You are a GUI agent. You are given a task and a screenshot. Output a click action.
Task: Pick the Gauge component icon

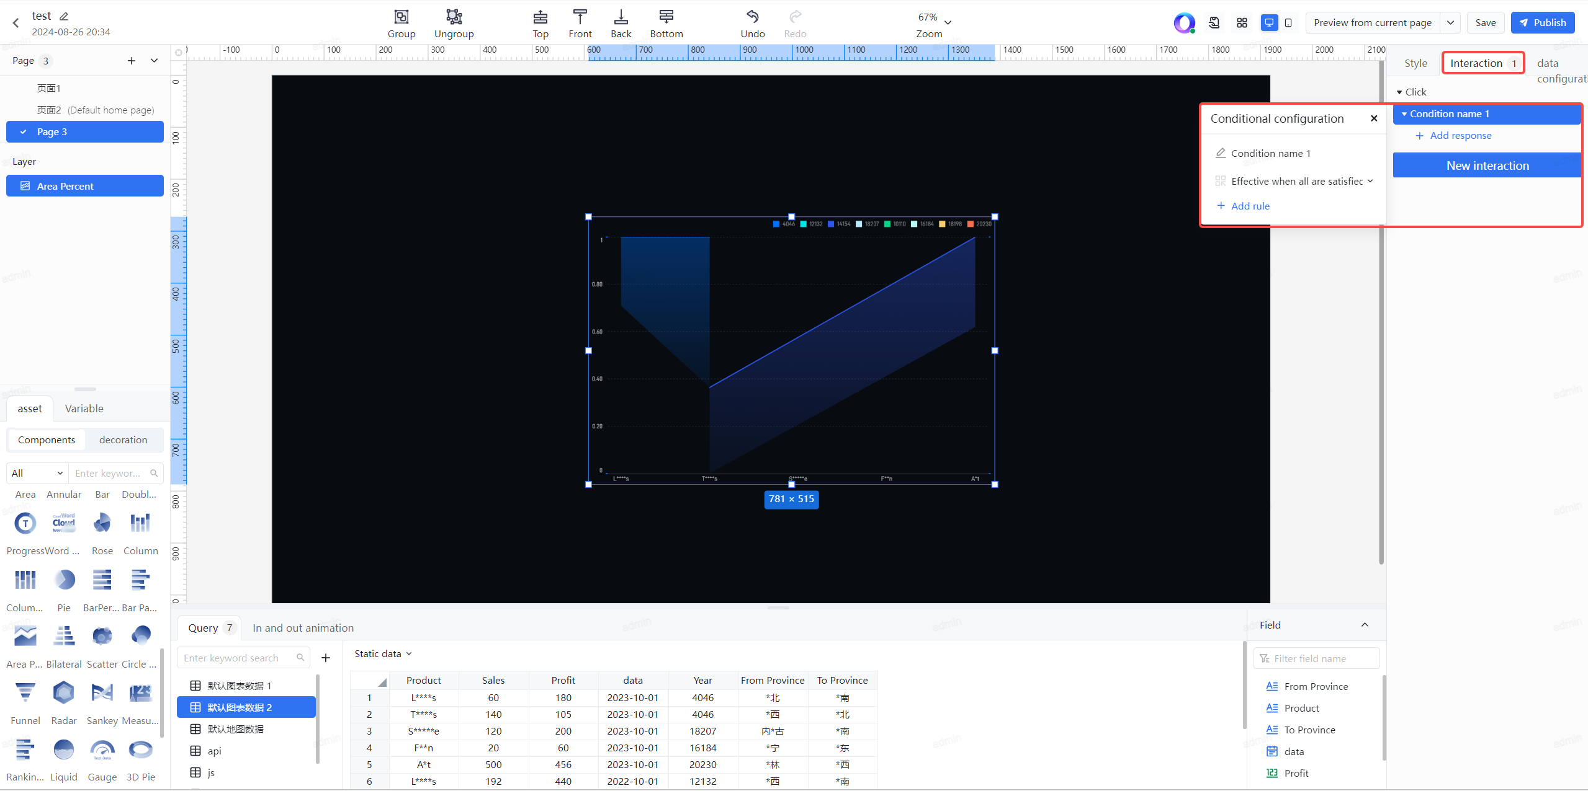(102, 749)
